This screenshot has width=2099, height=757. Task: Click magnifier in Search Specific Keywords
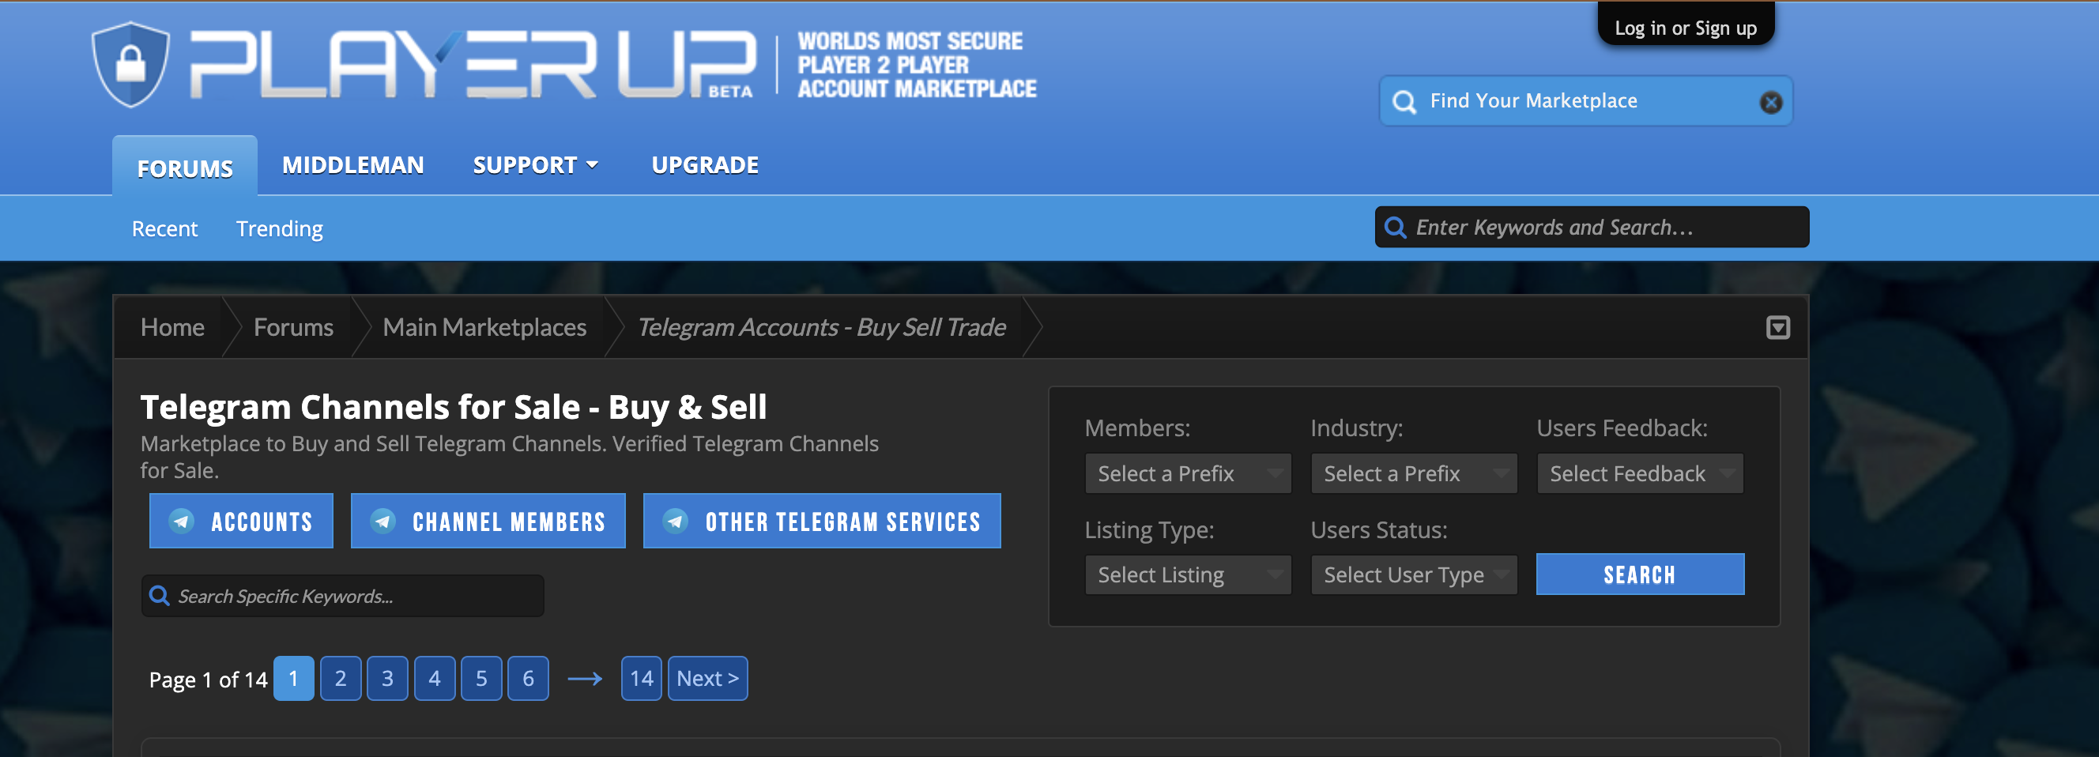pyautogui.click(x=160, y=596)
